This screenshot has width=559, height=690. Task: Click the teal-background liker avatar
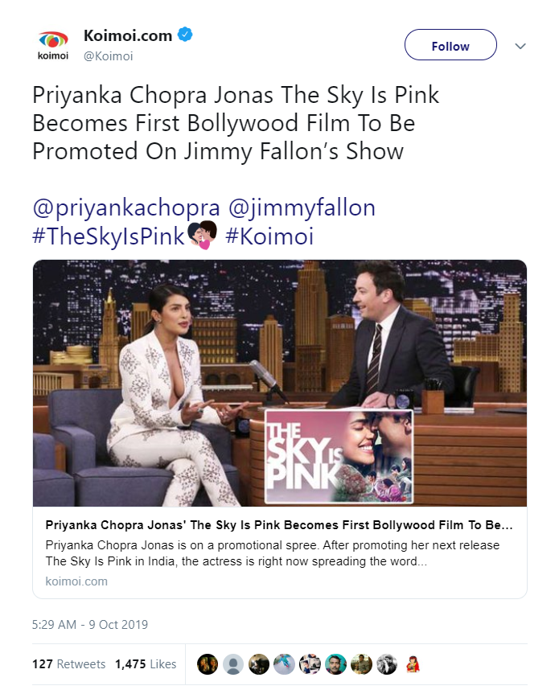pos(335,664)
